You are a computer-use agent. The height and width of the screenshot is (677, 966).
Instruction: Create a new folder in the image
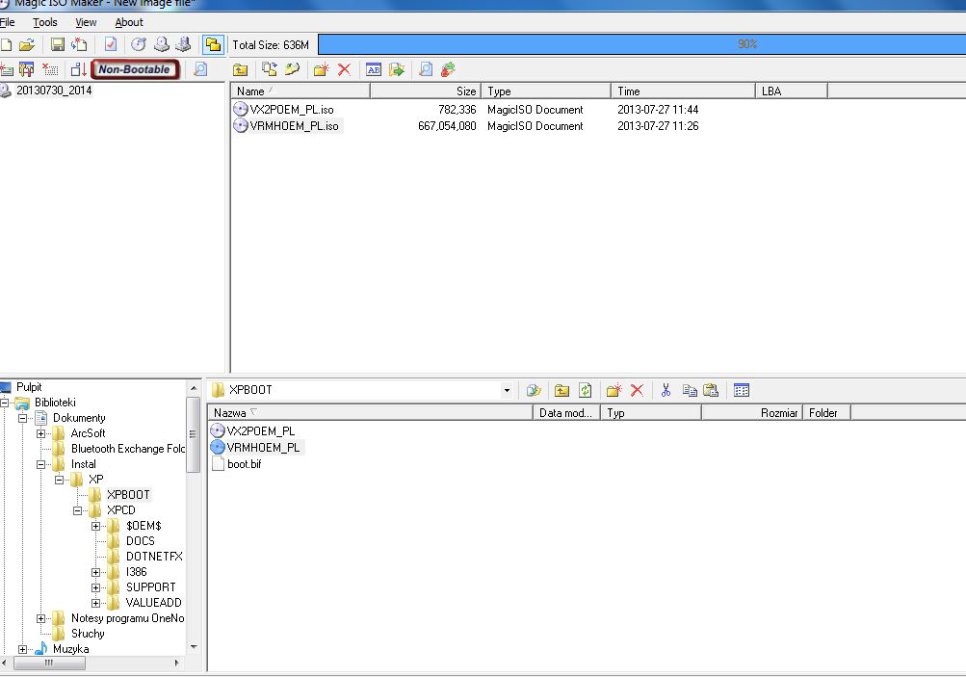pyautogui.click(x=321, y=69)
